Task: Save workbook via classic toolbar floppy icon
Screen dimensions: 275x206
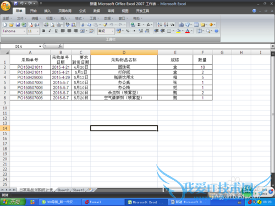Action: pos(18,25)
